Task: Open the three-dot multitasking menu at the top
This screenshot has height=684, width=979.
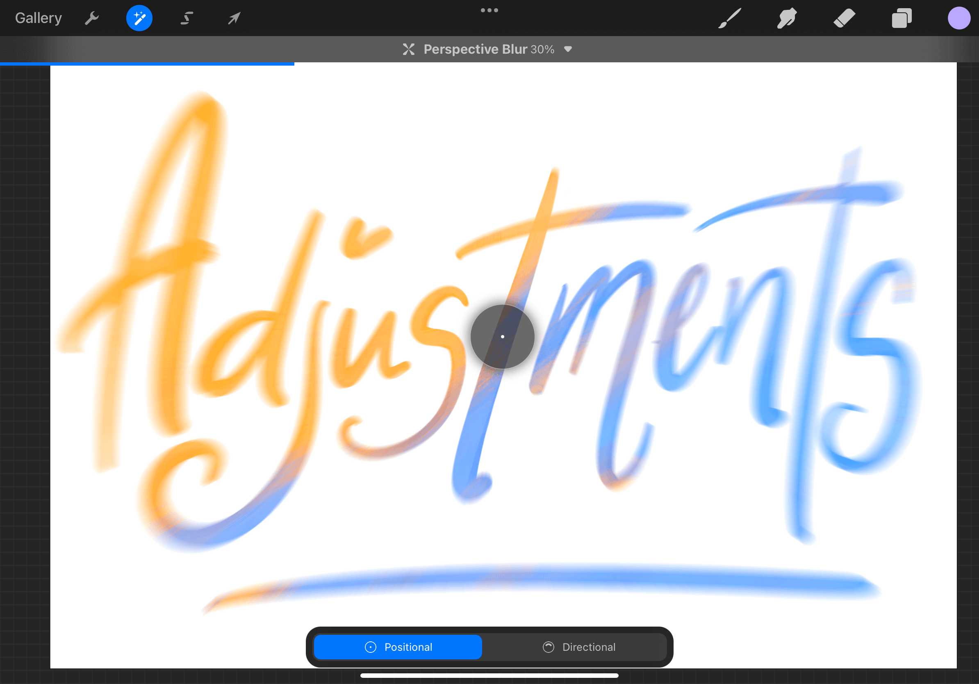Action: [x=489, y=10]
